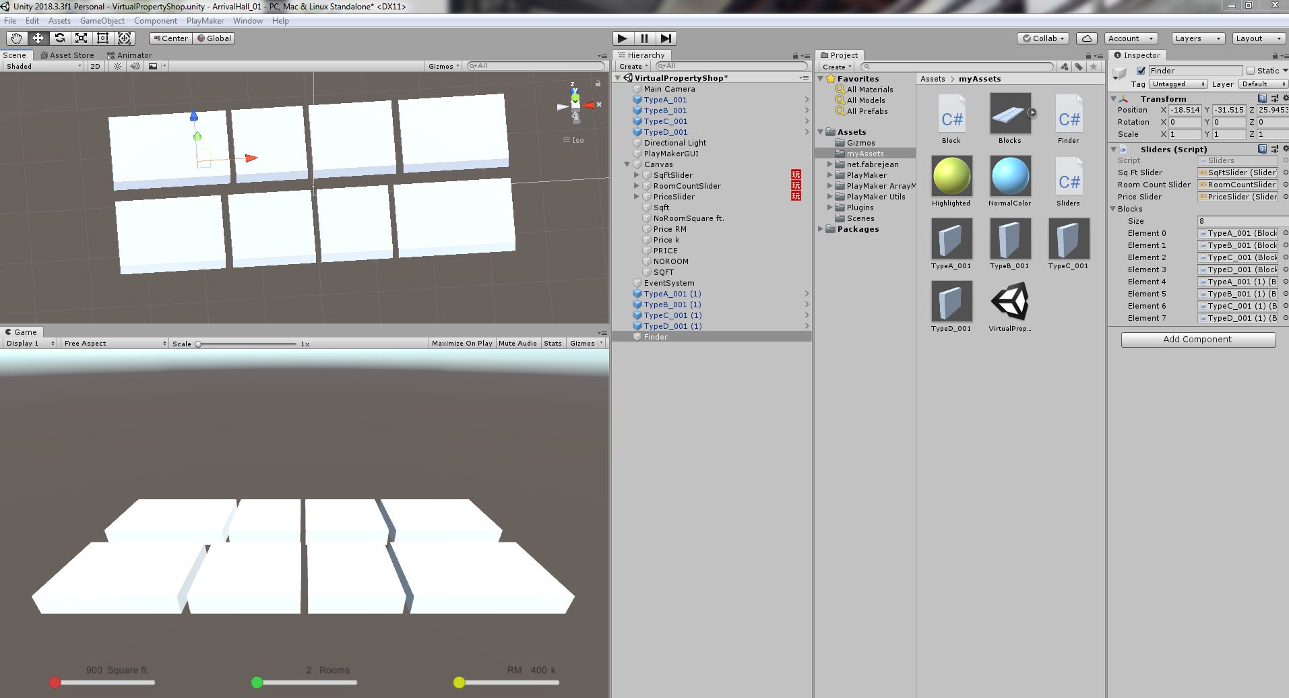Collapse the Blocks array foldout
1289x698 pixels.
coord(1114,209)
